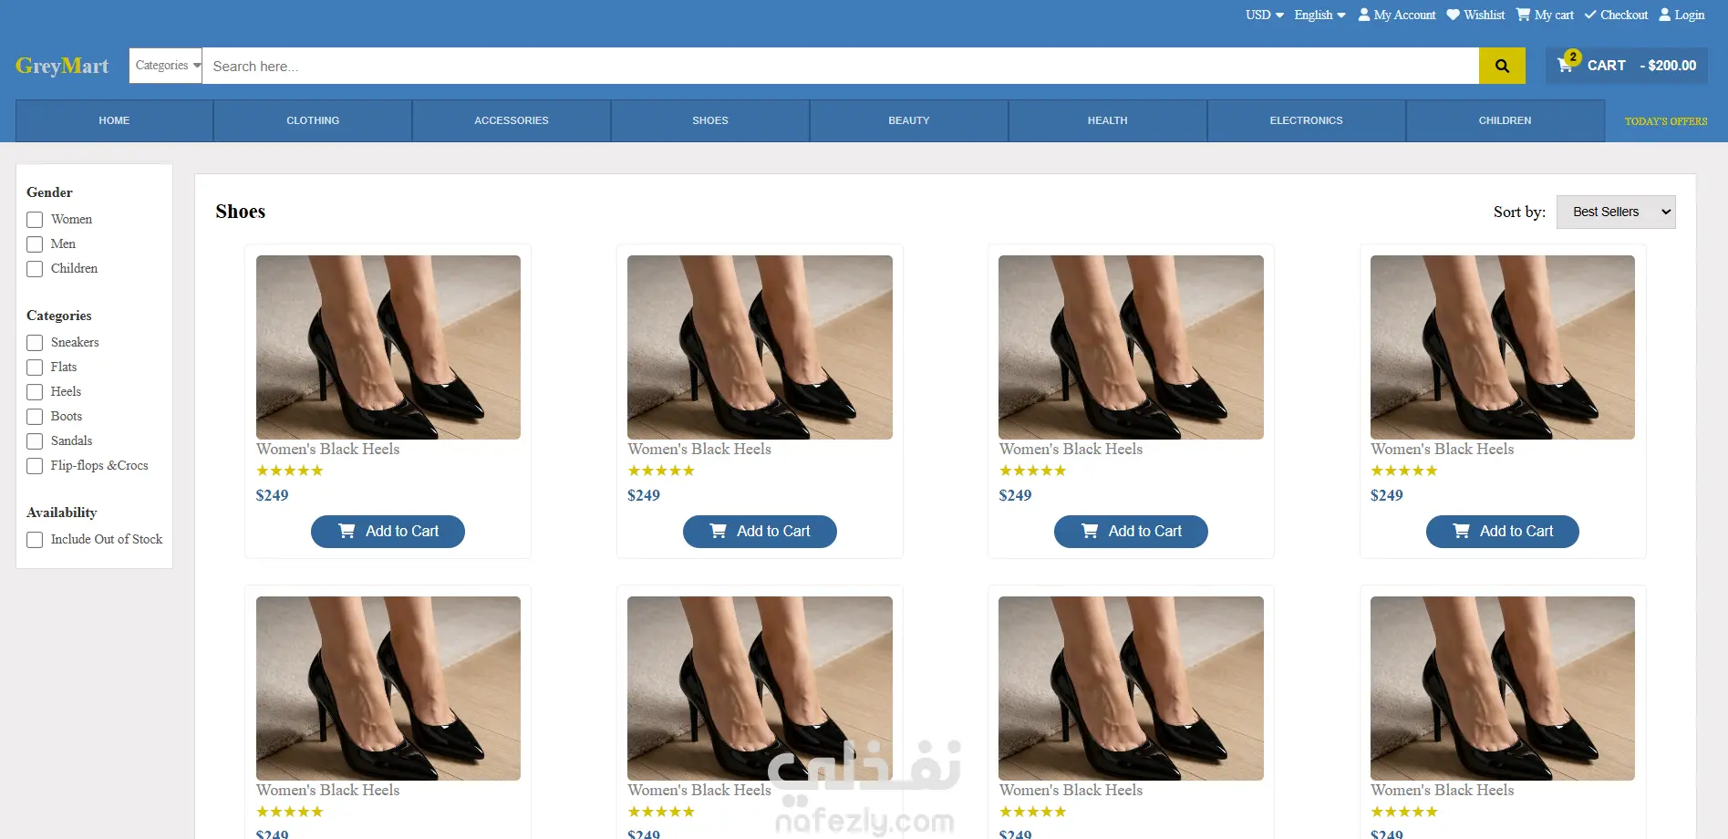Click the GreyMart logo
Screen dimensions: 1728x839
click(62, 66)
